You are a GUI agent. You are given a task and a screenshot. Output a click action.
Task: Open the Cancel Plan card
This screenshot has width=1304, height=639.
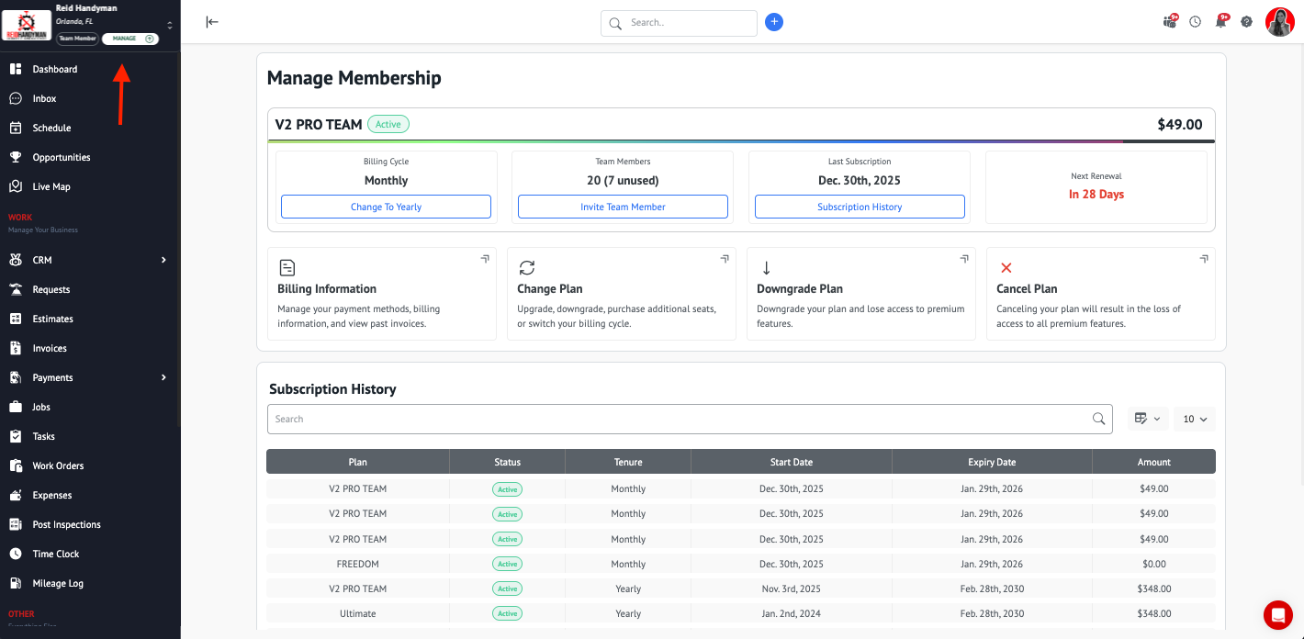pos(1100,294)
